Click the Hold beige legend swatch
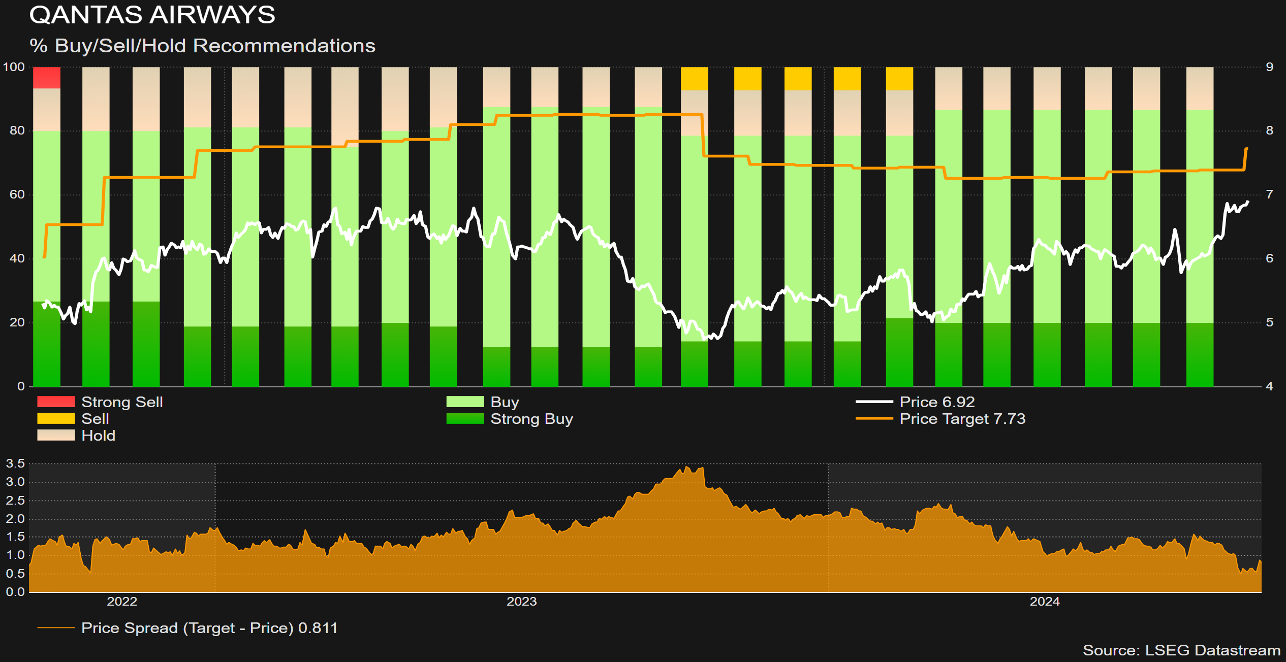 click(56, 435)
